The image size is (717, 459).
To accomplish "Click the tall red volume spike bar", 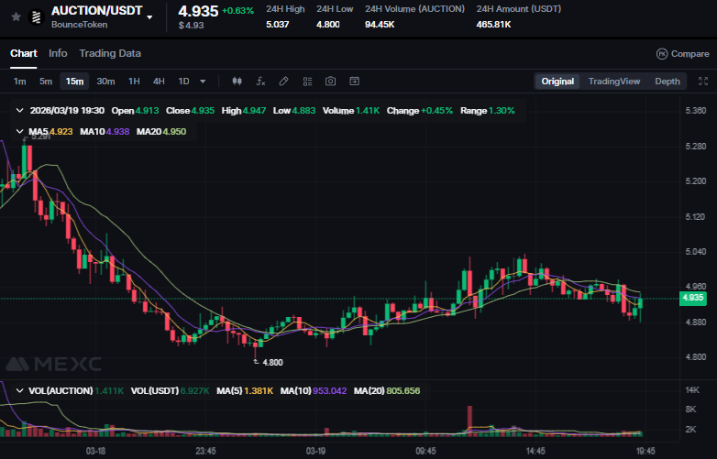I will [469, 421].
